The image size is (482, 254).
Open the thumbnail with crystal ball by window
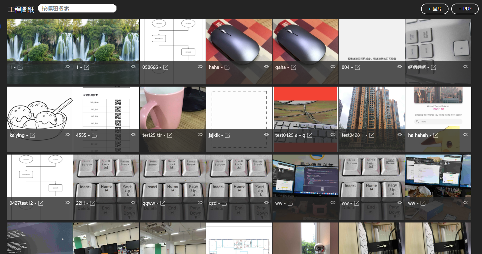[x=306, y=238]
